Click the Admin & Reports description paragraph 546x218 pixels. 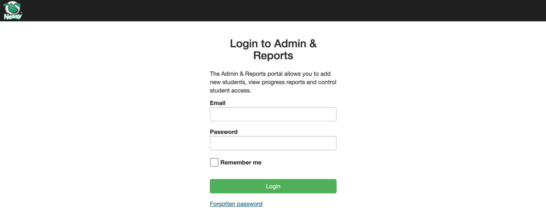(273, 82)
